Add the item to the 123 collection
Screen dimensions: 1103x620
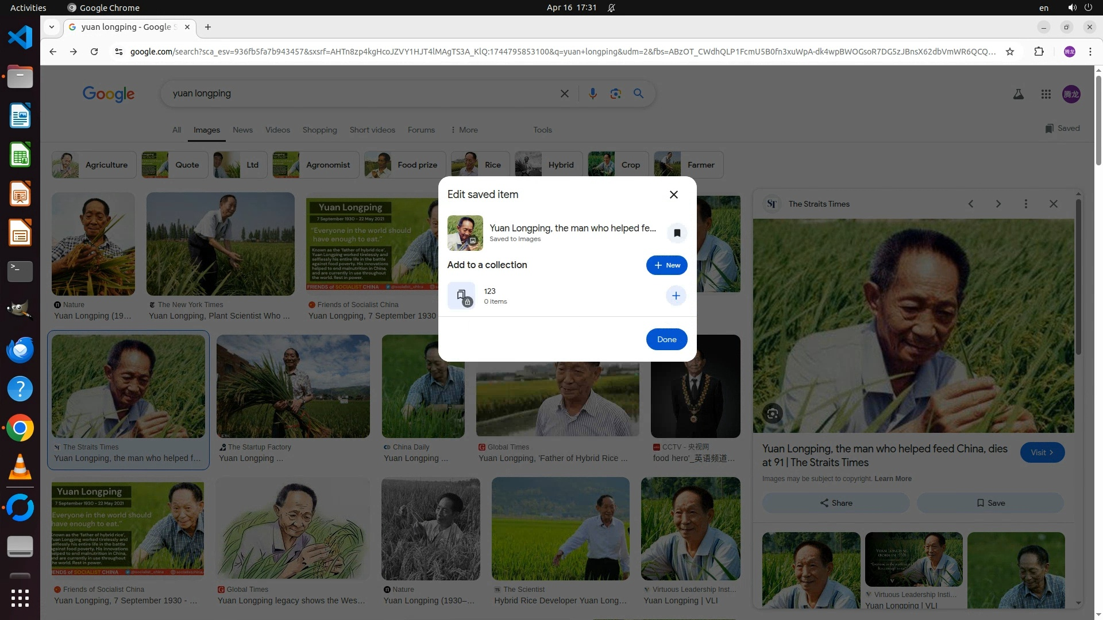676,296
